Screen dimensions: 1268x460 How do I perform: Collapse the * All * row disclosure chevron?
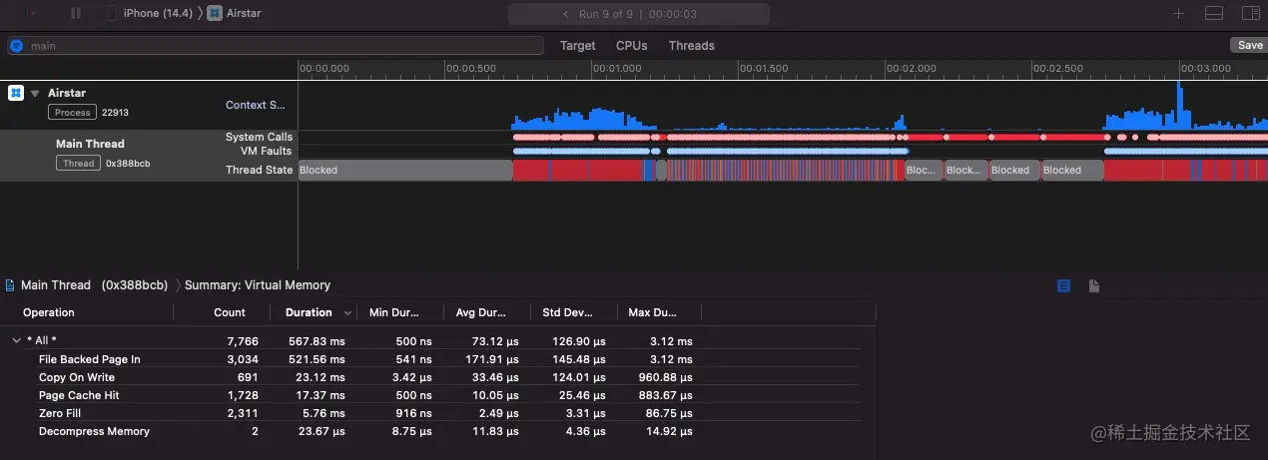pyautogui.click(x=16, y=340)
